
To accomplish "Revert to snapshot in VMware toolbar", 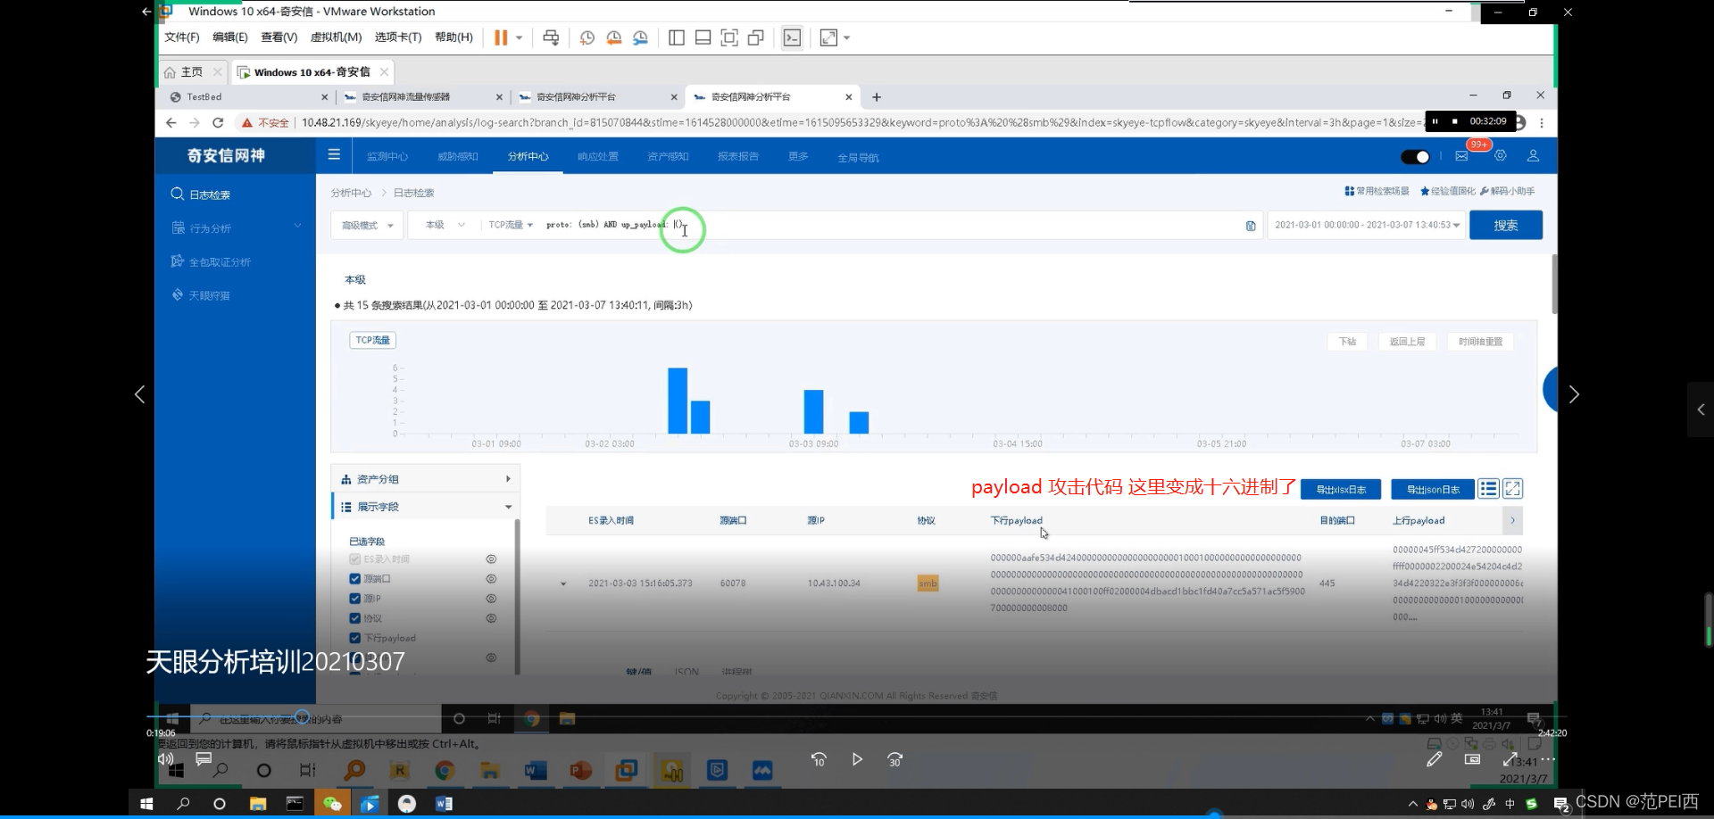I will click(x=614, y=37).
